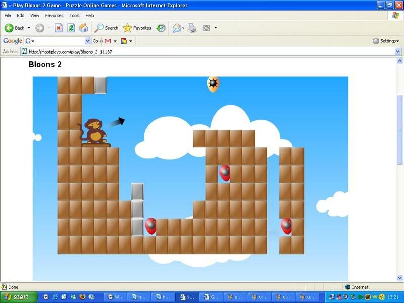Viewport: 404px width, 303px height.
Task: Launch Internet Explorer quick launch icon
Action: [x=55, y=297]
